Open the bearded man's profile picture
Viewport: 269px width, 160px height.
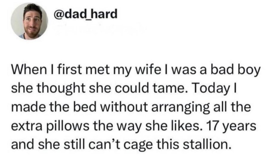(29, 21)
